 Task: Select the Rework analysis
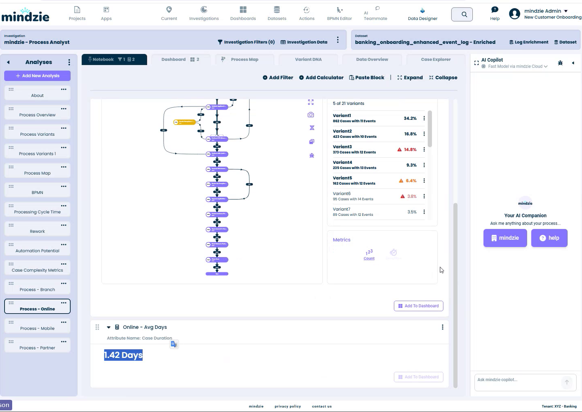point(37,229)
